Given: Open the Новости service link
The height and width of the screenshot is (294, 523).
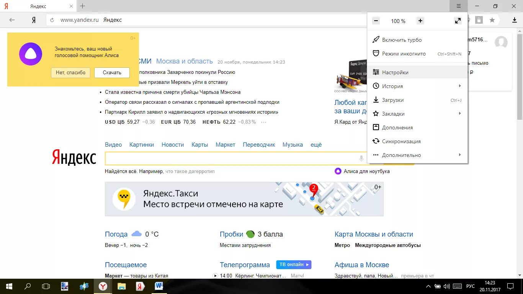Looking at the screenshot, I should (173, 145).
